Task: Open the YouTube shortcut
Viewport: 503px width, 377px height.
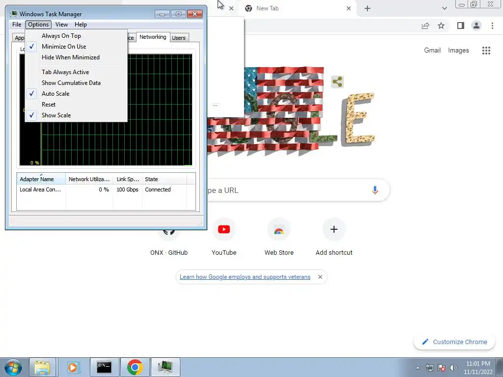Action: click(x=224, y=237)
